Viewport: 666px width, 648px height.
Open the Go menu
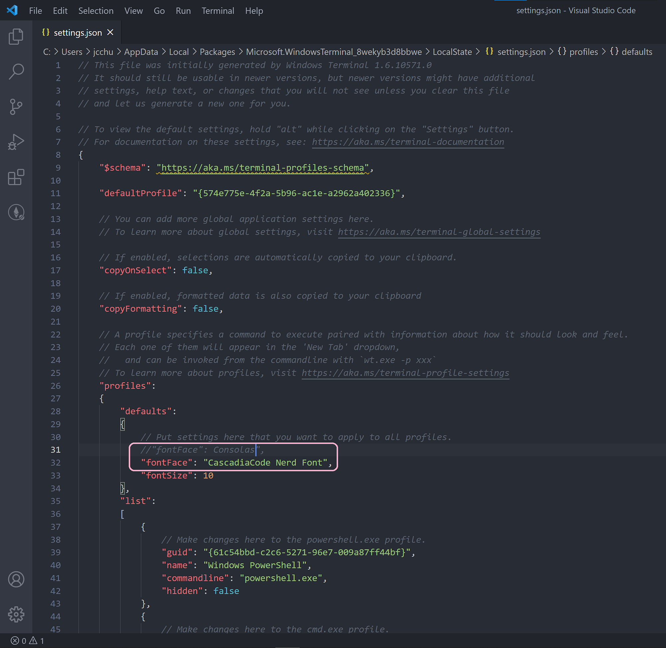[x=159, y=11]
